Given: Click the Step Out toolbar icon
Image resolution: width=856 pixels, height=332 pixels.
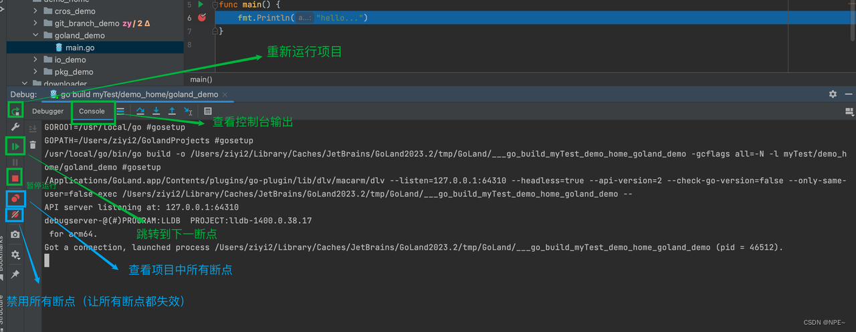Looking at the screenshot, I should coord(172,112).
